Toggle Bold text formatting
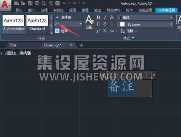The image size is (181, 137). tap(98, 18)
